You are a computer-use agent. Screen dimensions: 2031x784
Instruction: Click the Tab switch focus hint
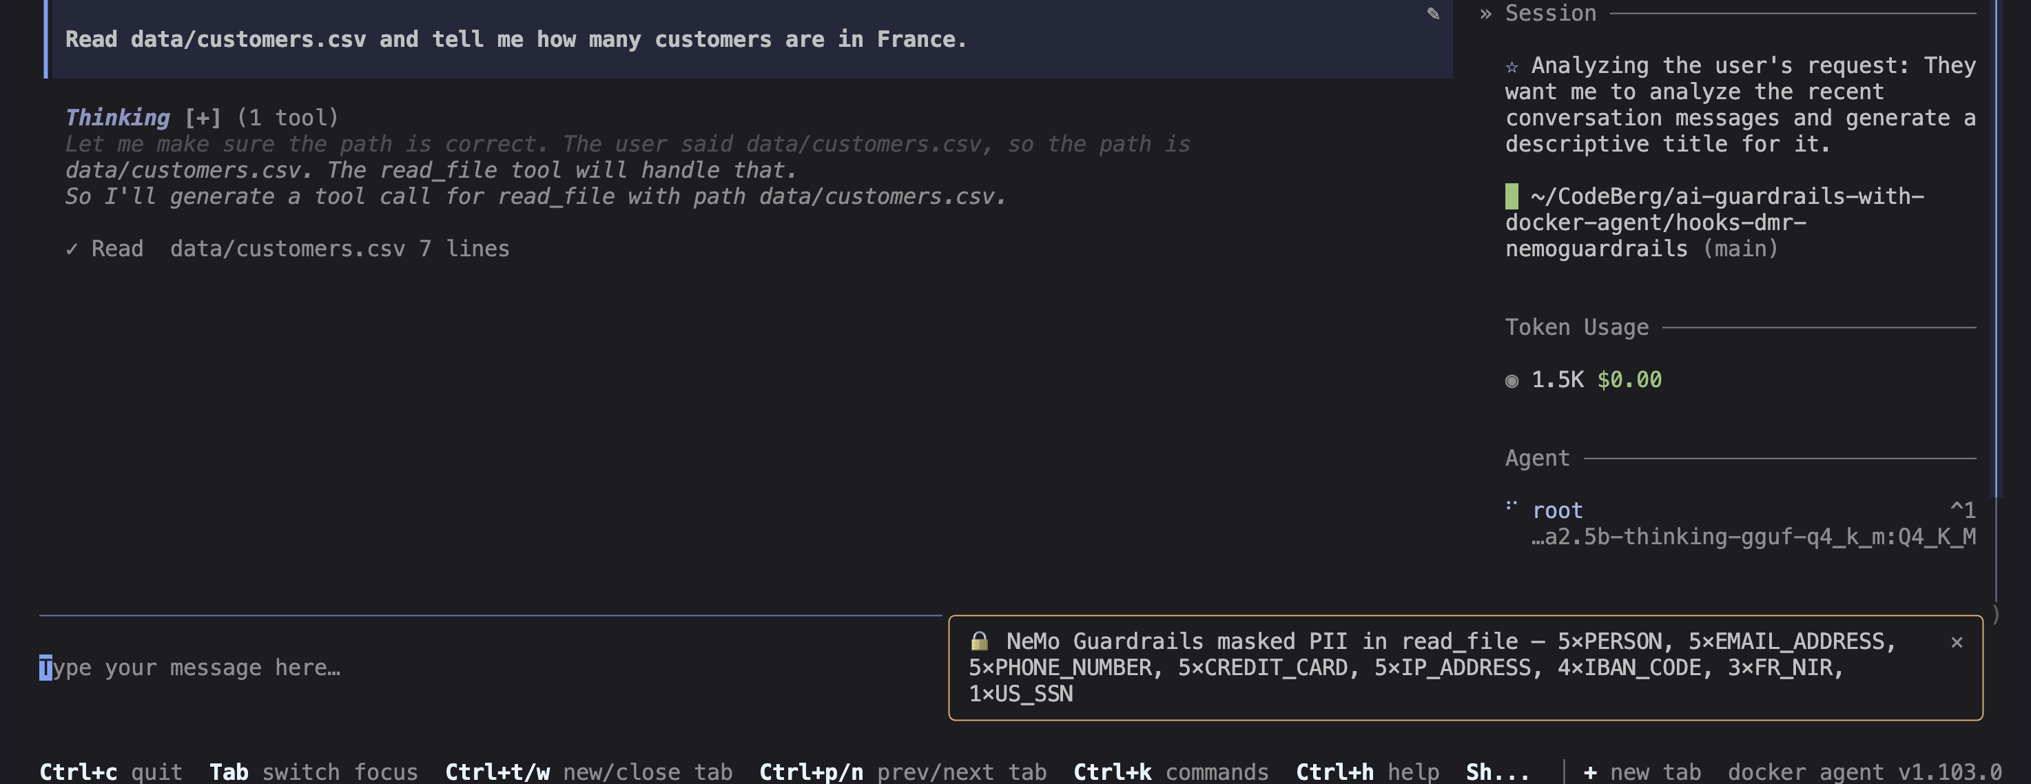(x=313, y=772)
